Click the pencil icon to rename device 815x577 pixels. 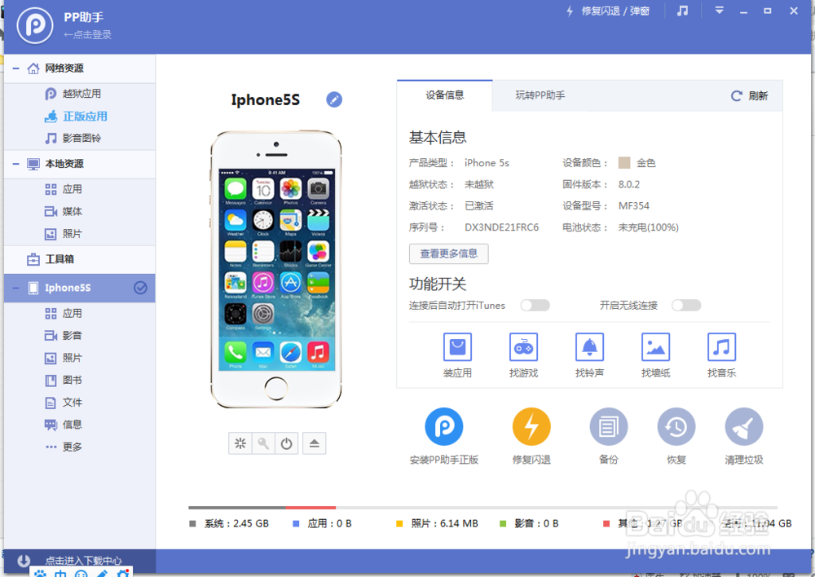point(334,99)
